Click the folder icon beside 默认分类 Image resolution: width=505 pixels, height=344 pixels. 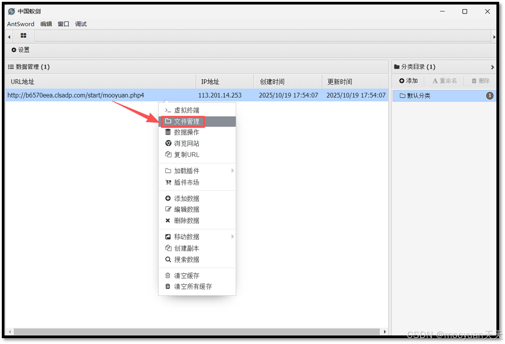tap(402, 96)
